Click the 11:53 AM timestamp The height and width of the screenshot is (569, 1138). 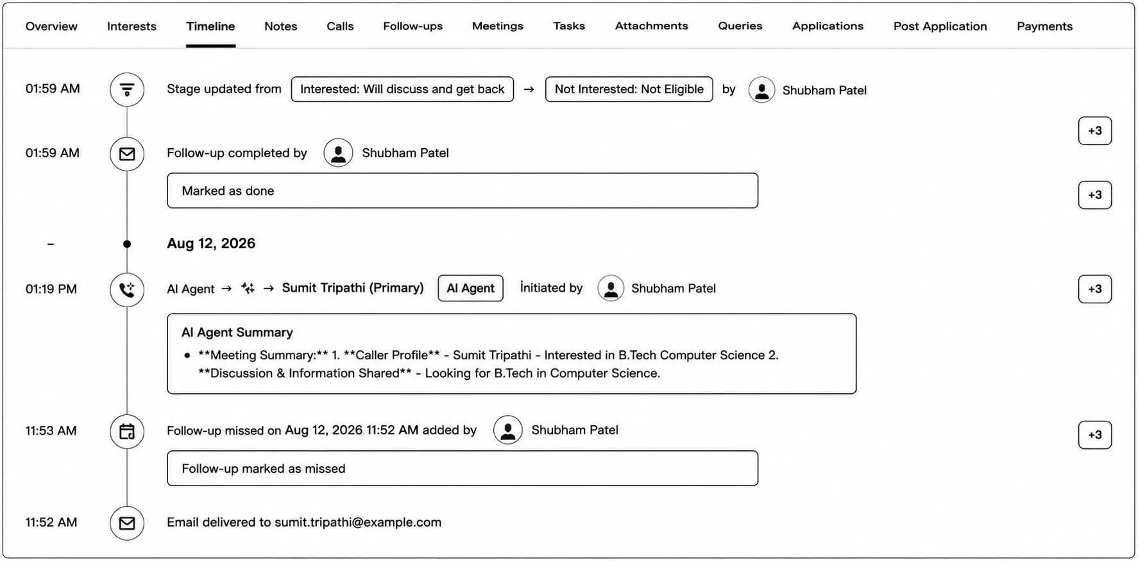point(51,431)
